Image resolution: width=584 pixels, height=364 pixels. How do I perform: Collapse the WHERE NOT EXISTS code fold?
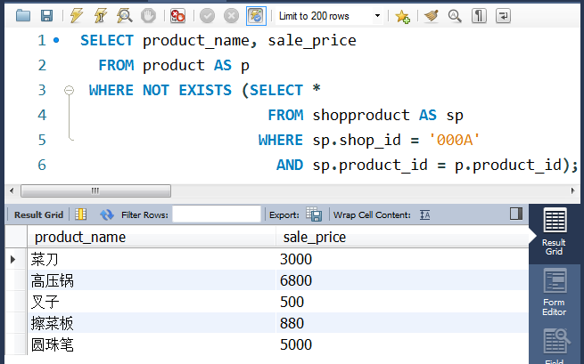[69, 91]
